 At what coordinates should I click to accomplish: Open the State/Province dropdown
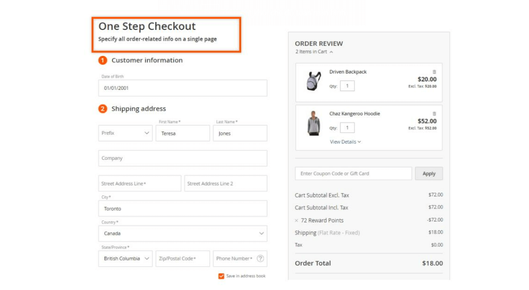tap(125, 258)
